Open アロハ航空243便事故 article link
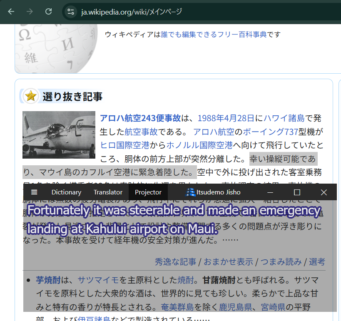Screen dimensions: 341x321 point(140,118)
